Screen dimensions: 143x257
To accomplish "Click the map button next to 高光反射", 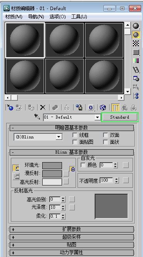I will (66, 182).
